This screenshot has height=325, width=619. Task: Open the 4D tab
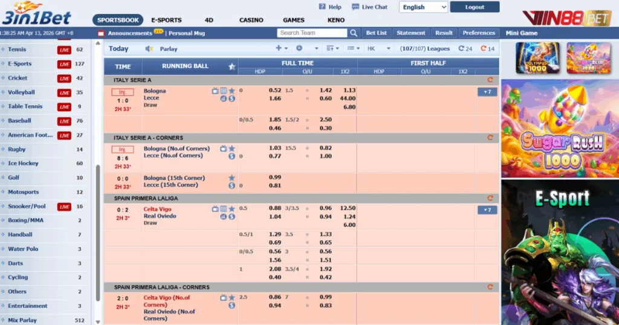209,20
